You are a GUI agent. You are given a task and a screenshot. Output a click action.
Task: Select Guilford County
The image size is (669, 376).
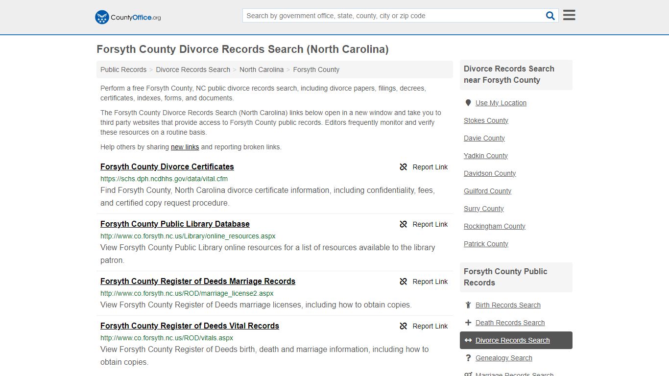[487, 191]
